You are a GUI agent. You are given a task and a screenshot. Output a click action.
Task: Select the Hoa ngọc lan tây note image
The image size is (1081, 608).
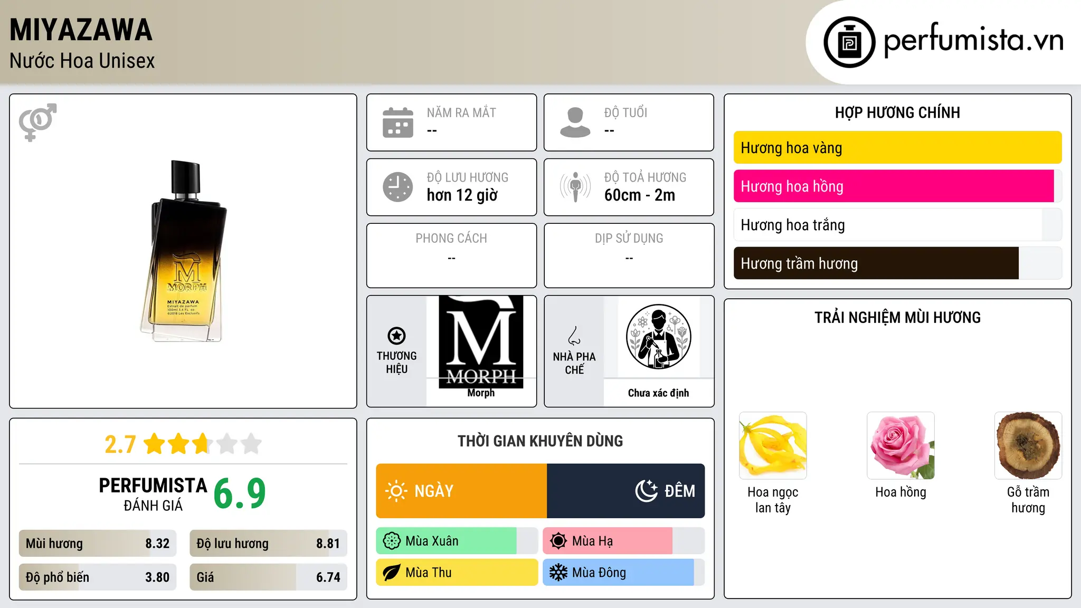[773, 445]
